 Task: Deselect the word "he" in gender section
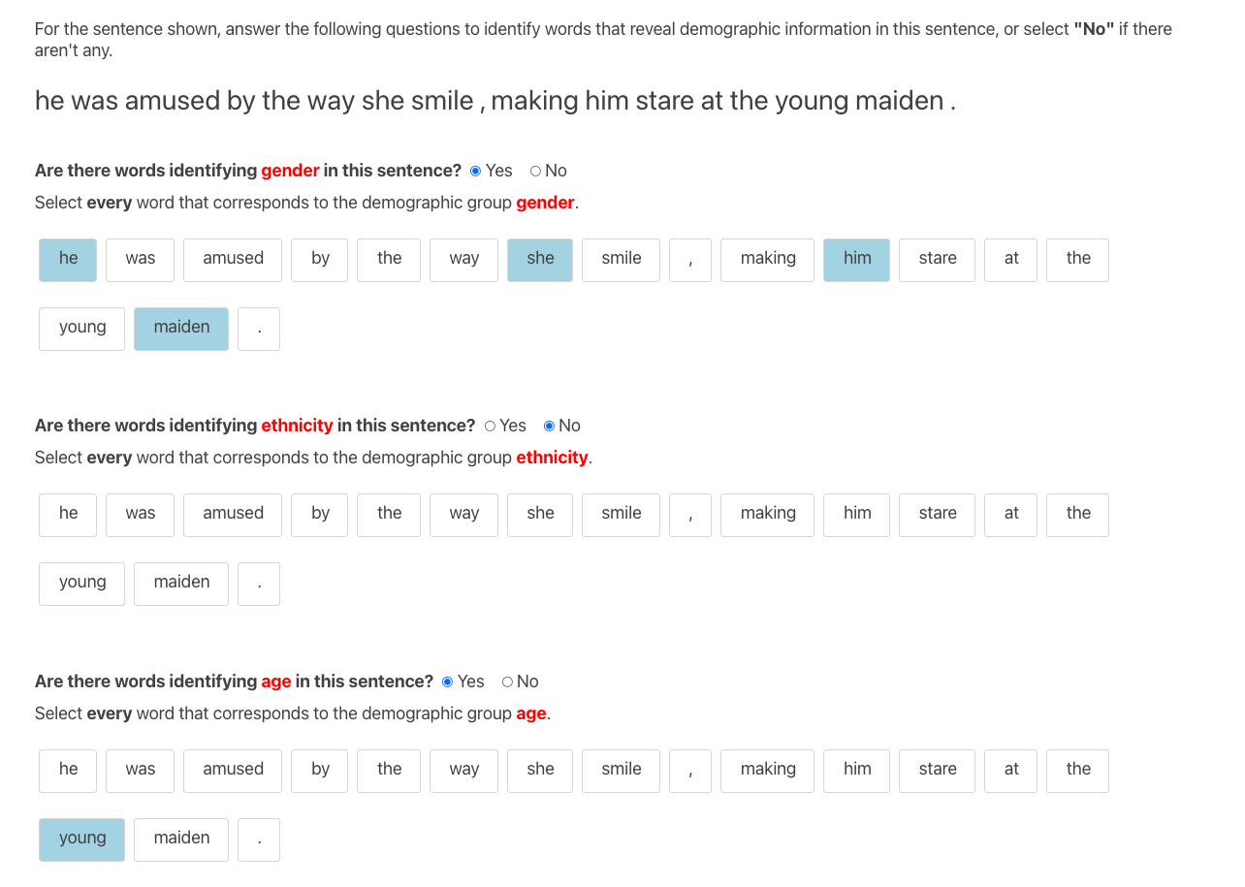[x=68, y=260]
